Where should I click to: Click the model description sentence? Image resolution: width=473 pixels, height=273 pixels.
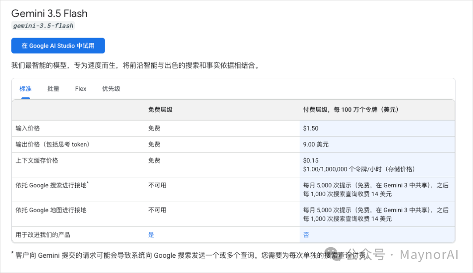(136, 66)
